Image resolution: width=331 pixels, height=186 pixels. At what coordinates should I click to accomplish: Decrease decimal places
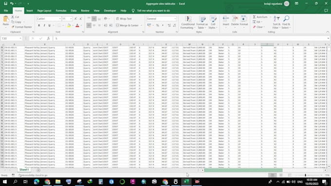pyautogui.click(x=174, y=25)
